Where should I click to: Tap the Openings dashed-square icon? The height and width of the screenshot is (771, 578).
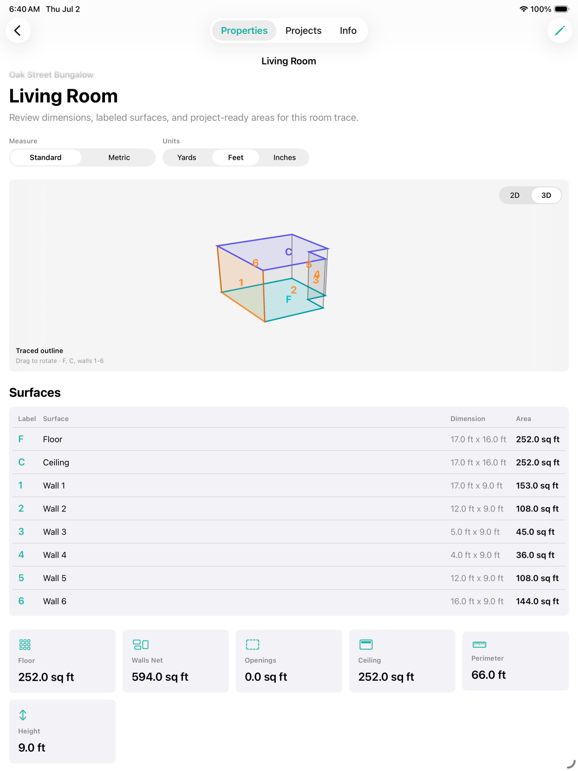[x=252, y=645]
